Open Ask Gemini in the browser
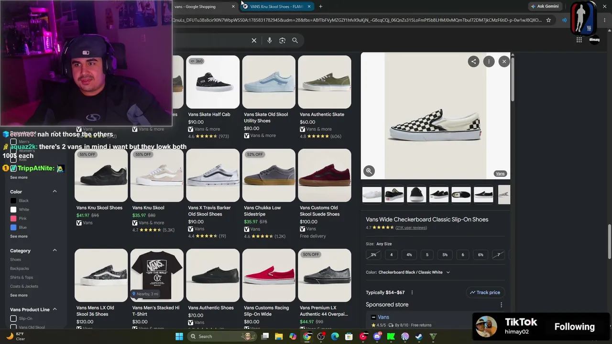This screenshot has width=612, height=344. (x=545, y=6)
